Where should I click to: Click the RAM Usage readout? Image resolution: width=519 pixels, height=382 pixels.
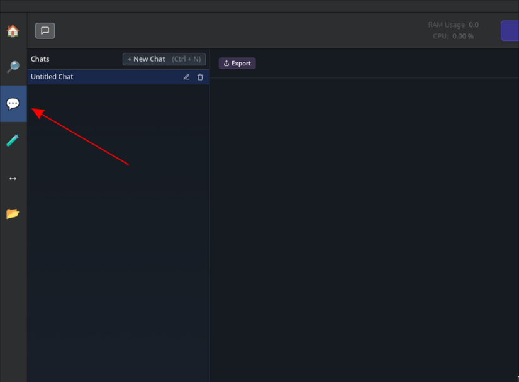[453, 25]
